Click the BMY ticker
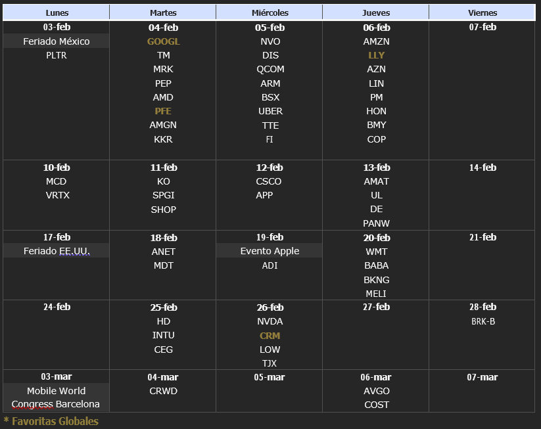The image size is (541, 429). pyautogui.click(x=376, y=125)
